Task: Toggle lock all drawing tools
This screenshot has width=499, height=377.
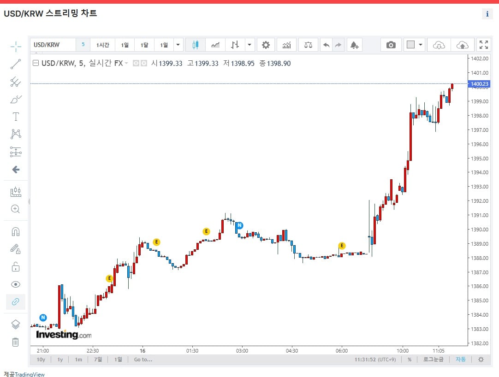Action: (x=16, y=266)
